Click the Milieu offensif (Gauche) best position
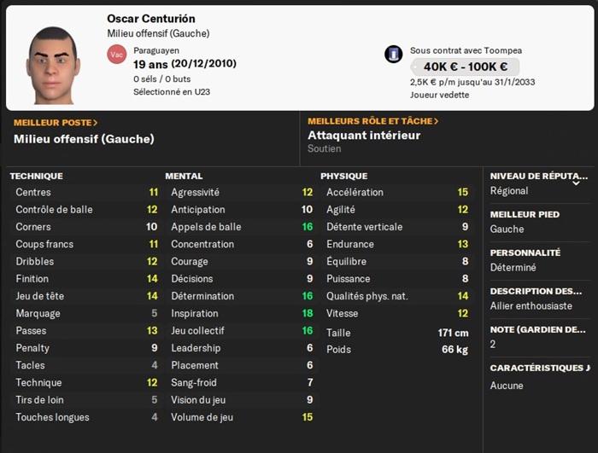 click(x=84, y=139)
